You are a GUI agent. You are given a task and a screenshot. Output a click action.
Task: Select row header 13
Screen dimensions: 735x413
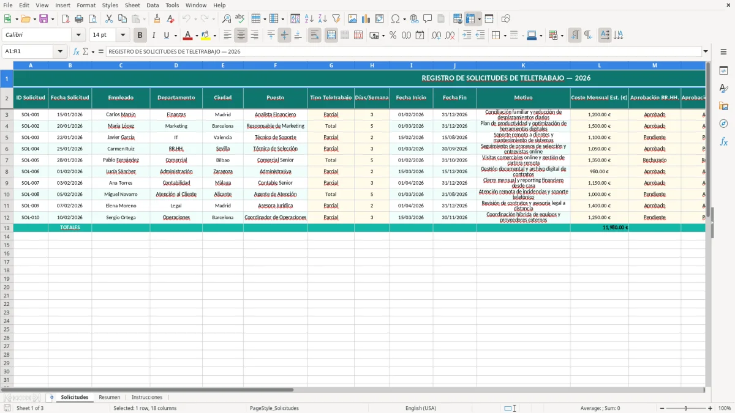(x=7, y=228)
